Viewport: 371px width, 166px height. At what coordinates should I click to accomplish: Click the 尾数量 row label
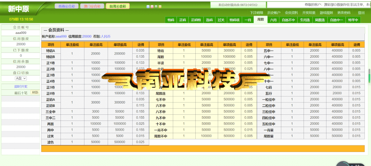pyautogui.click(x=269, y=136)
